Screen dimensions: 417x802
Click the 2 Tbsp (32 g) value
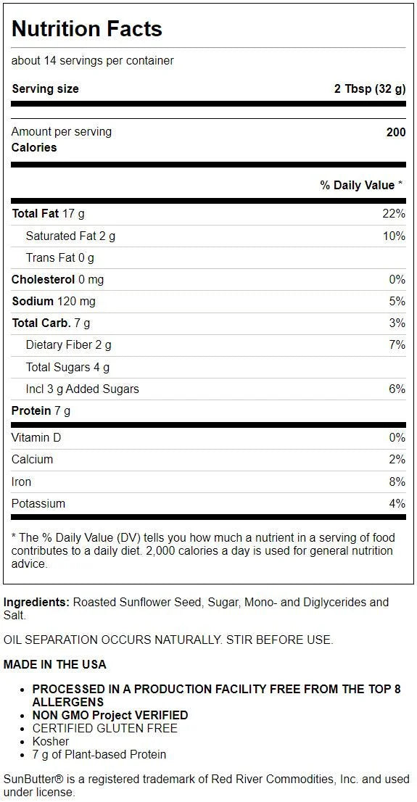(x=370, y=89)
